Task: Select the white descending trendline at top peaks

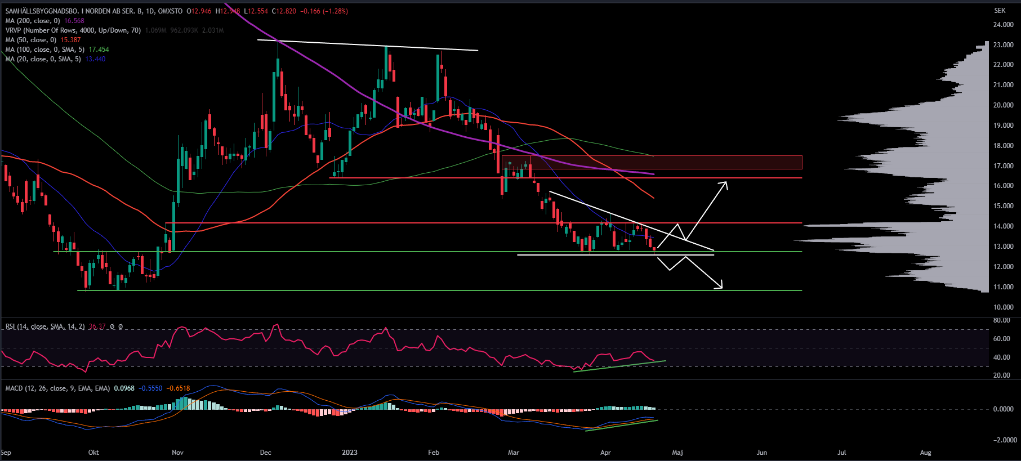Action: pos(367,46)
